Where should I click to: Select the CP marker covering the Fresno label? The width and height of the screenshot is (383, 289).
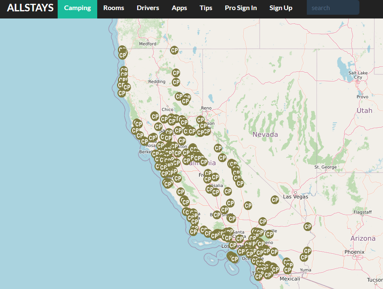(208, 173)
